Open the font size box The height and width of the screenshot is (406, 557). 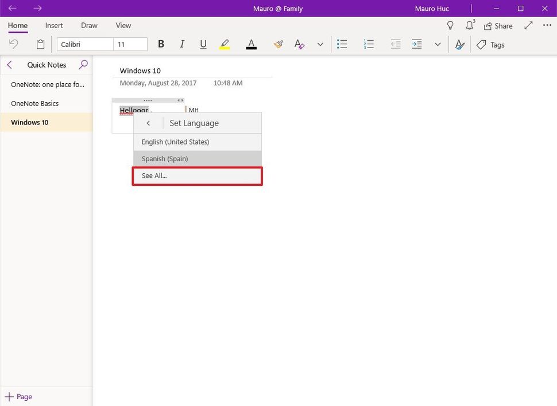(x=129, y=44)
